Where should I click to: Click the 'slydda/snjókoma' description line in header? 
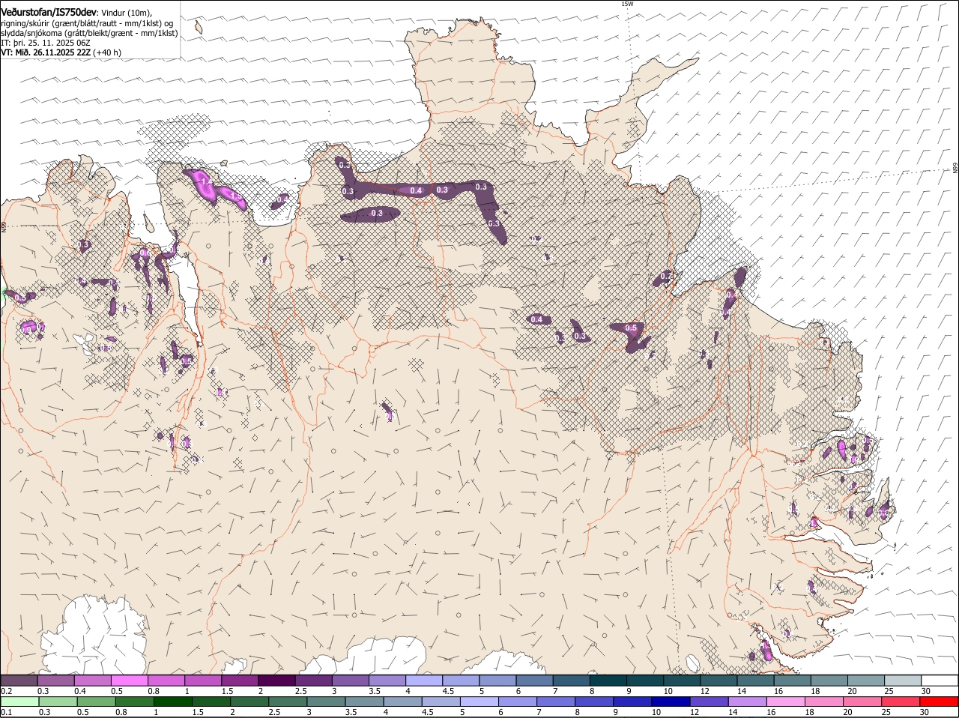89,33
